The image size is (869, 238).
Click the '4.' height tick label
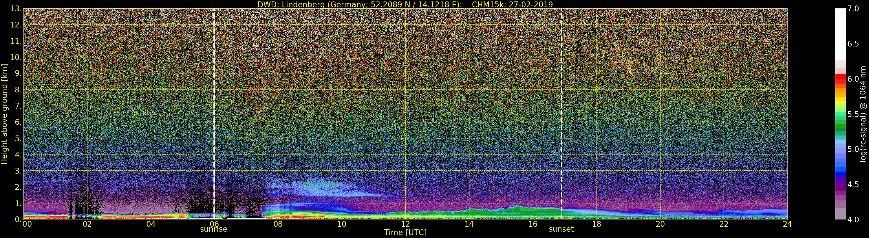point(18,155)
